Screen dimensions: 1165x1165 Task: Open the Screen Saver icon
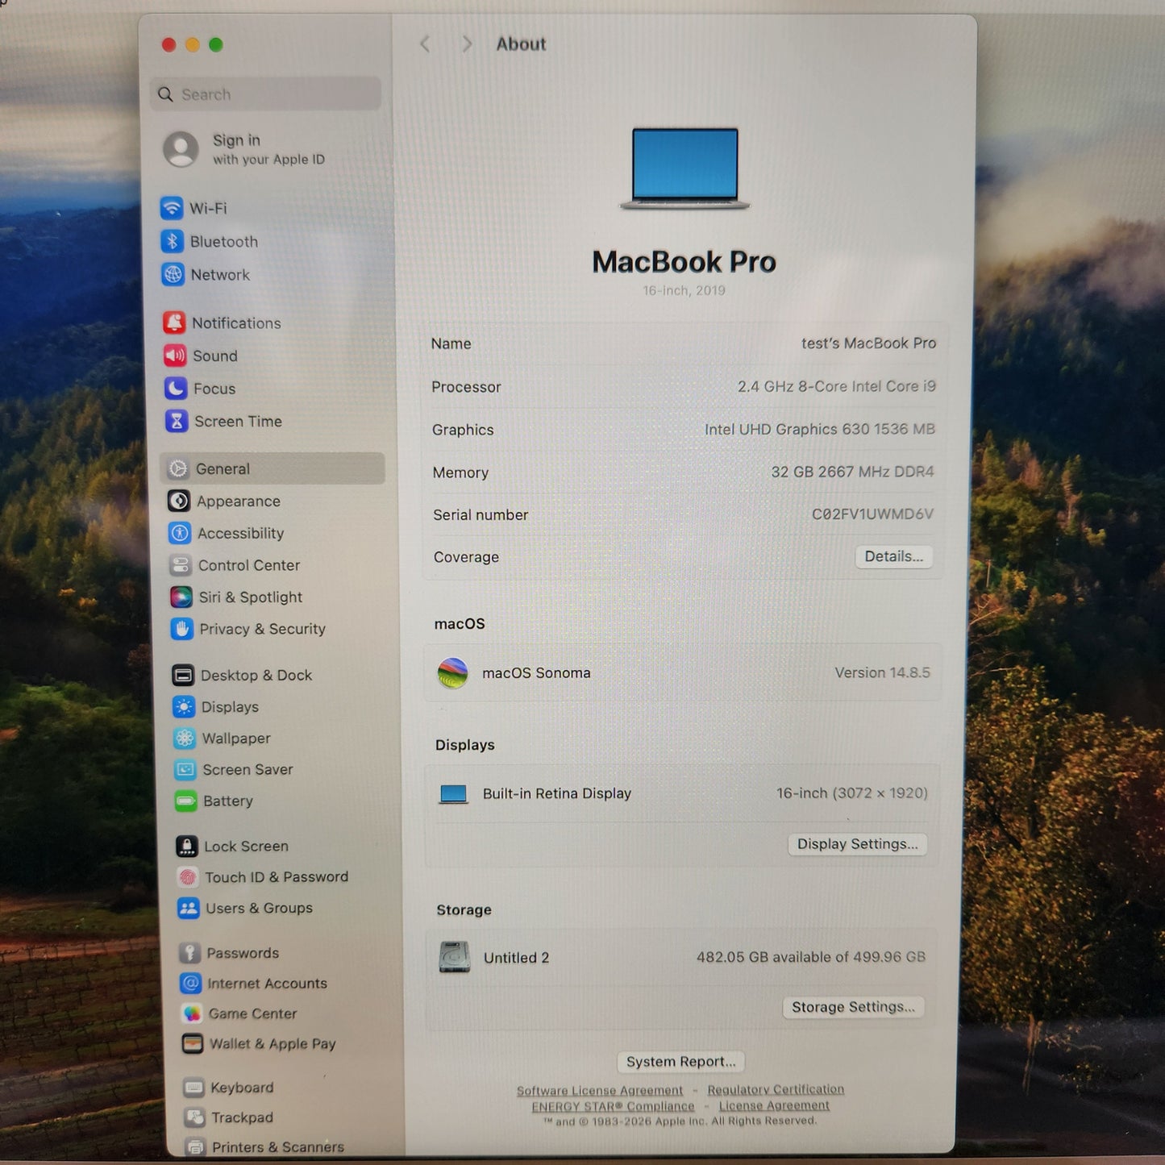point(185,769)
